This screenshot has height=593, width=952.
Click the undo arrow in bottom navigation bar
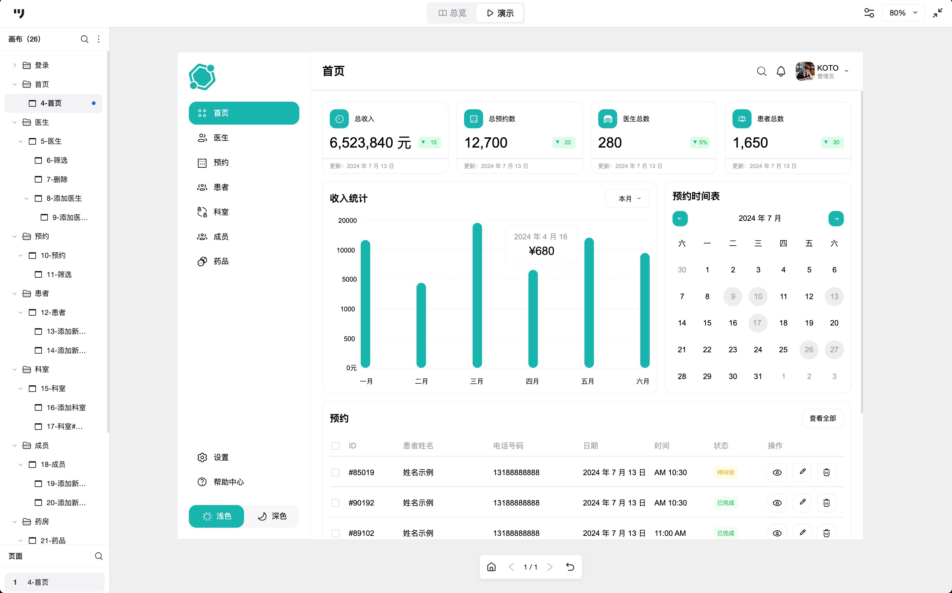coord(570,567)
